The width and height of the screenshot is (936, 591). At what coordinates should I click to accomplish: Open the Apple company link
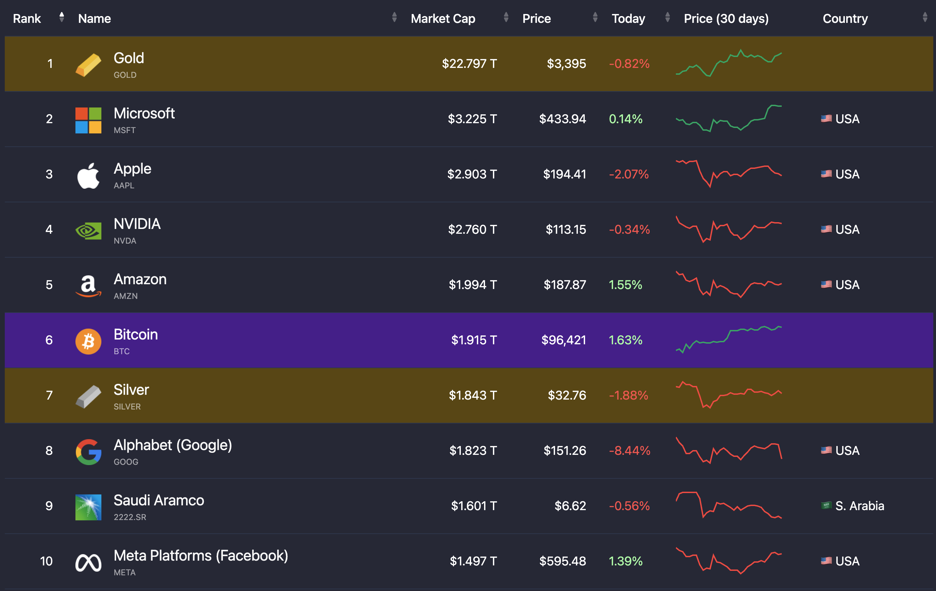(132, 169)
